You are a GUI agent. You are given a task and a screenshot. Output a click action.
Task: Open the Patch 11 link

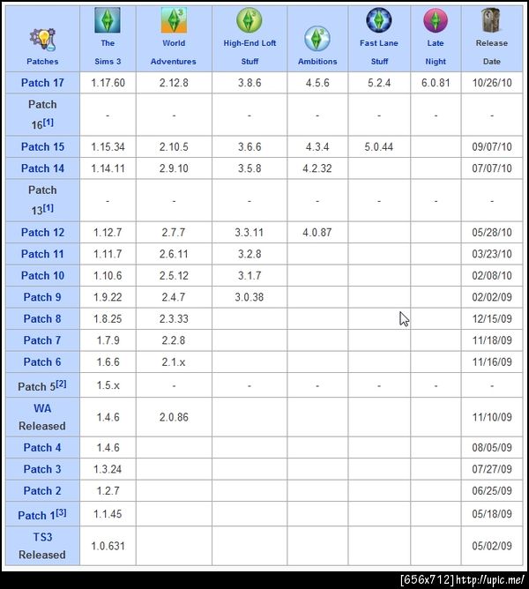click(x=42, y=254)
